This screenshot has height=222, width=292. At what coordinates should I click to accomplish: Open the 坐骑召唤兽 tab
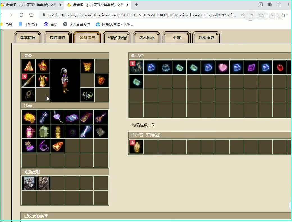(117, 37)
